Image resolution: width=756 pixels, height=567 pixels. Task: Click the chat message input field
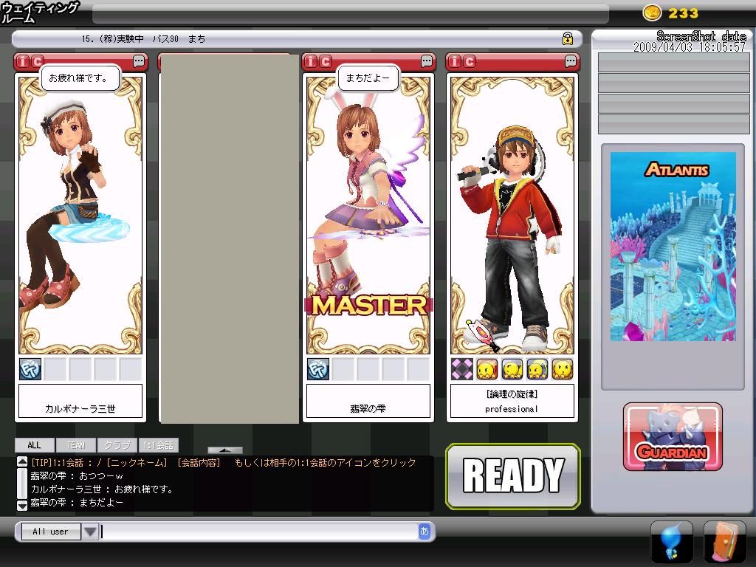click(x=258, y=531)
